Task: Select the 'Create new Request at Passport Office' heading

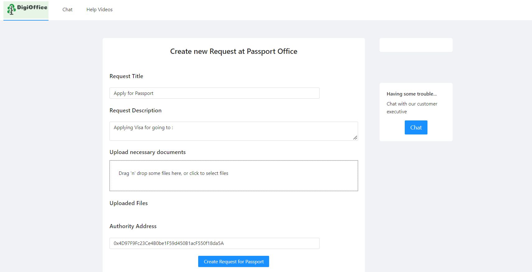Action: pyautogui.click(x=234, y=51)
